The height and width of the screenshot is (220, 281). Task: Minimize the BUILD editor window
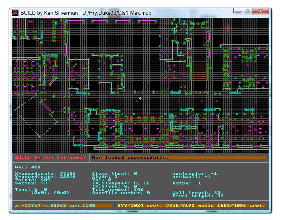(238, 11)
